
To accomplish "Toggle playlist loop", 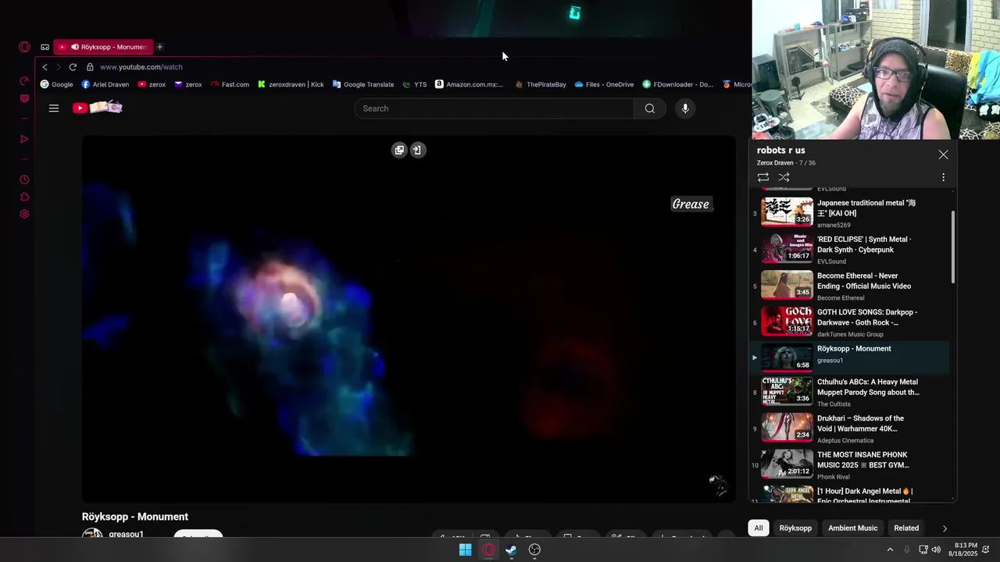I will point(763,177).
